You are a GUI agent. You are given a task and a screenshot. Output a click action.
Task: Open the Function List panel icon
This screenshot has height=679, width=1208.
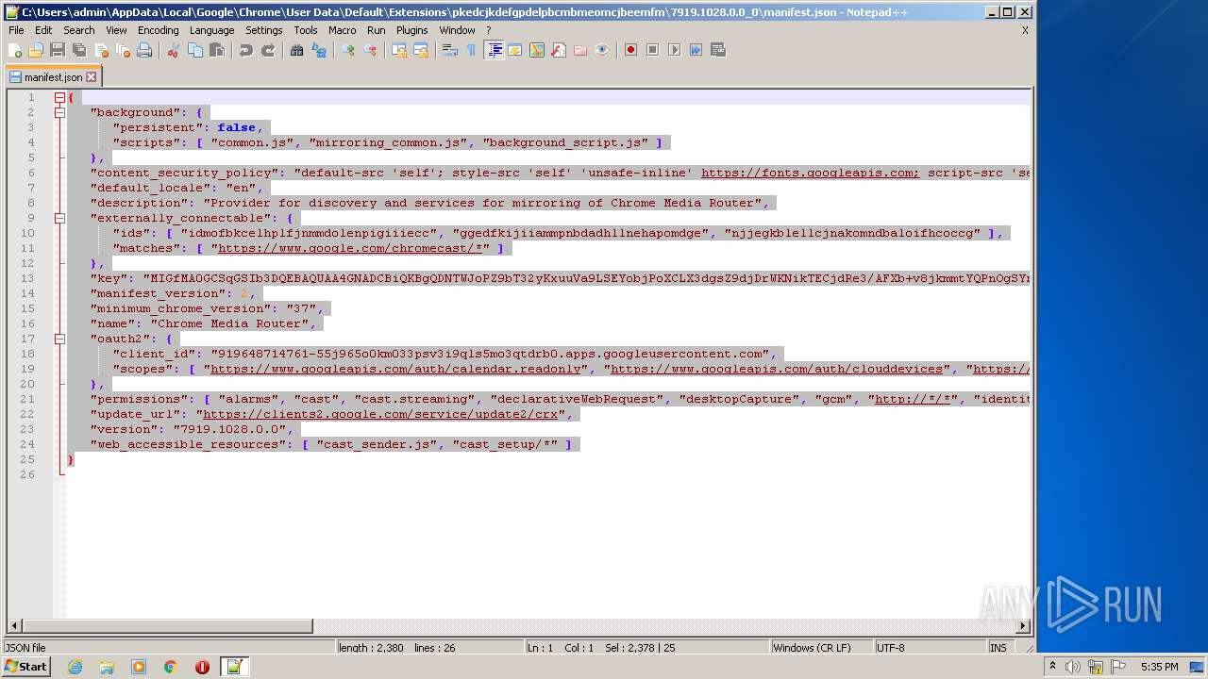coord(559,50)
